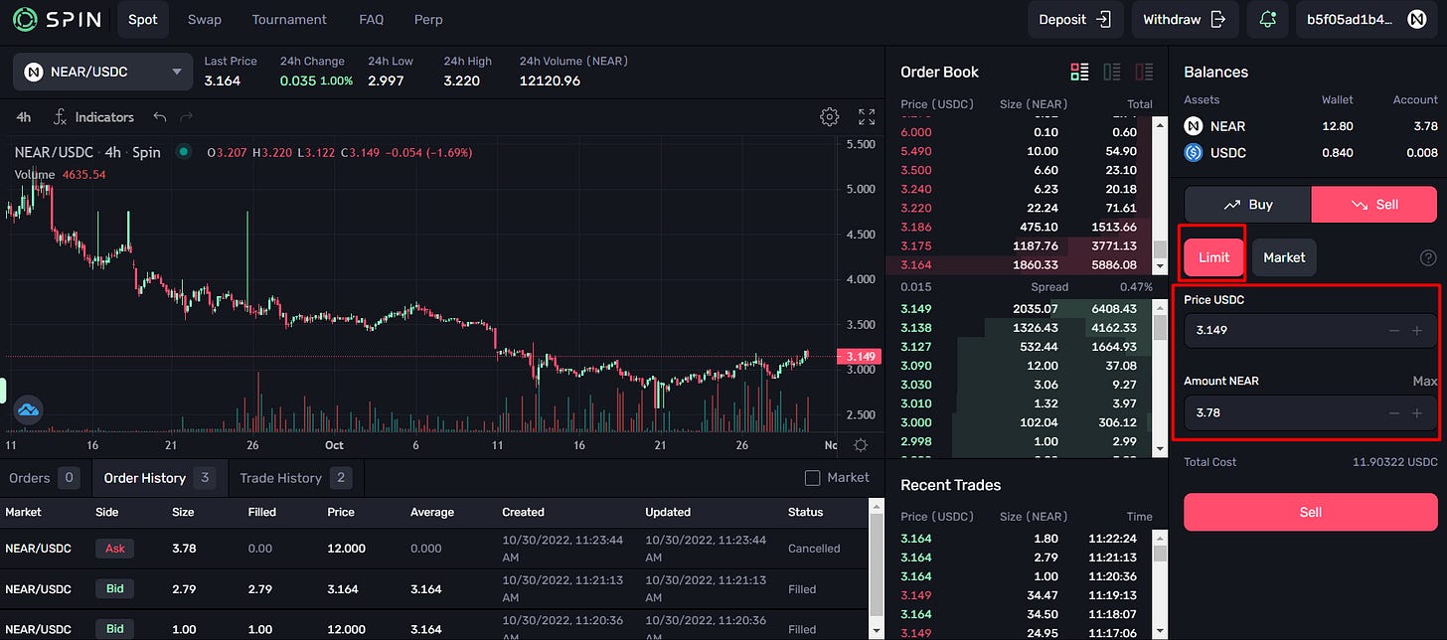
Task: Show bids-only order book view
Action: 1112,72
